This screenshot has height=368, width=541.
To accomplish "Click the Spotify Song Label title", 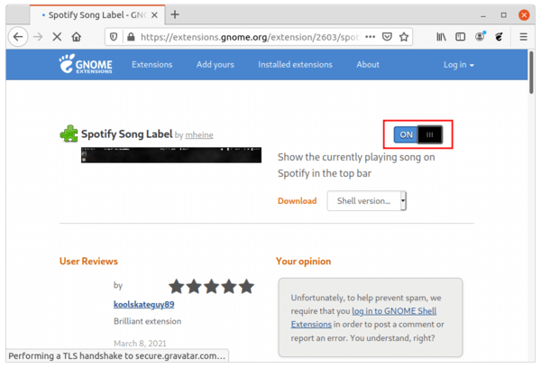I will click(126, 133).
